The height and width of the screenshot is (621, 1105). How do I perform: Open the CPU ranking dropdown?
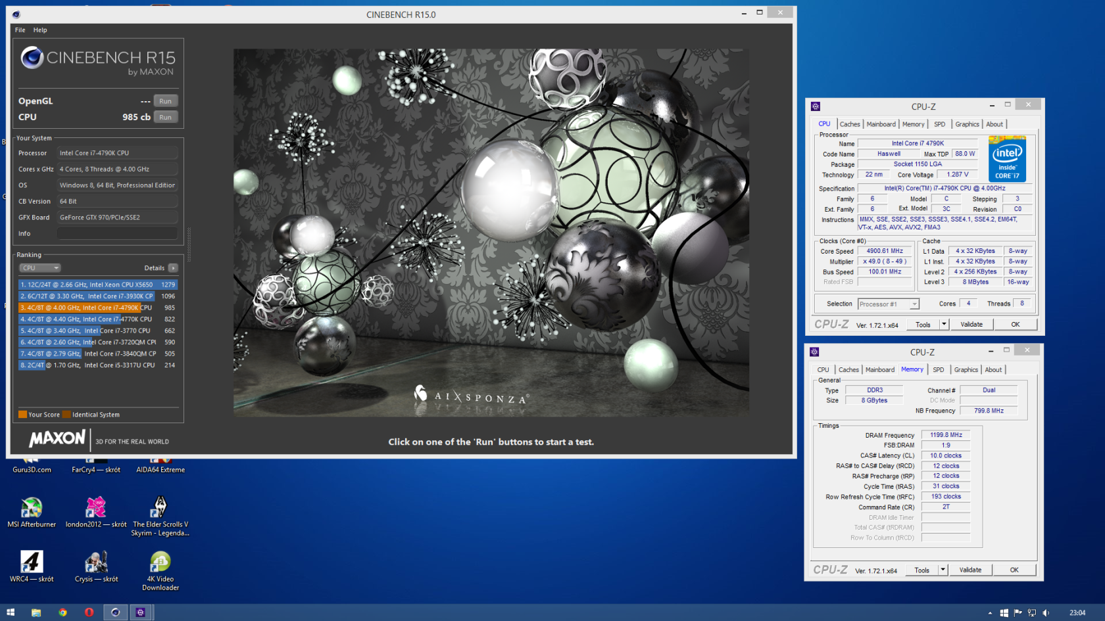[x=39, y=268]
